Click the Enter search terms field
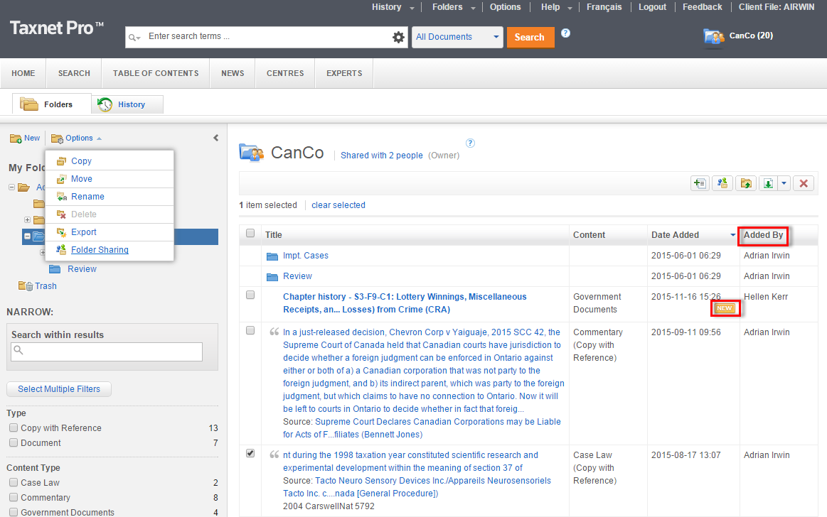Viewport: 827px width, 517px height. (x=267, y=36)
